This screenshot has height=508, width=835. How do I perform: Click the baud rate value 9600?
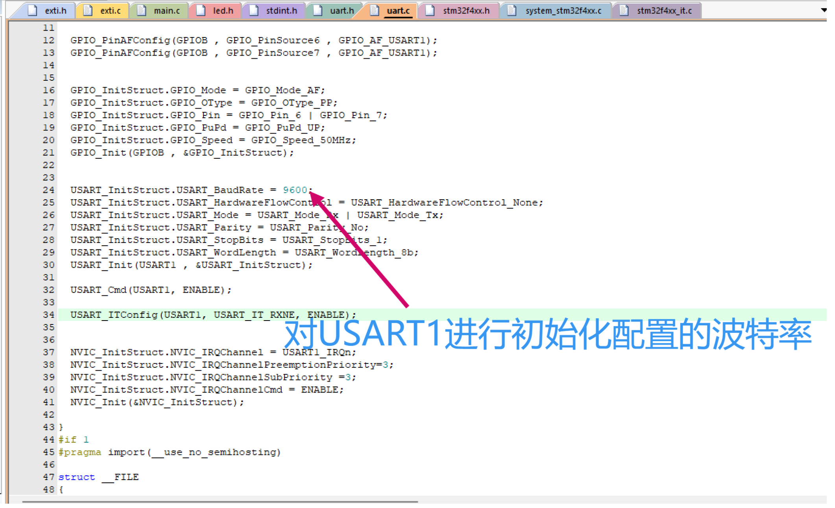click(x=295, y=190)
